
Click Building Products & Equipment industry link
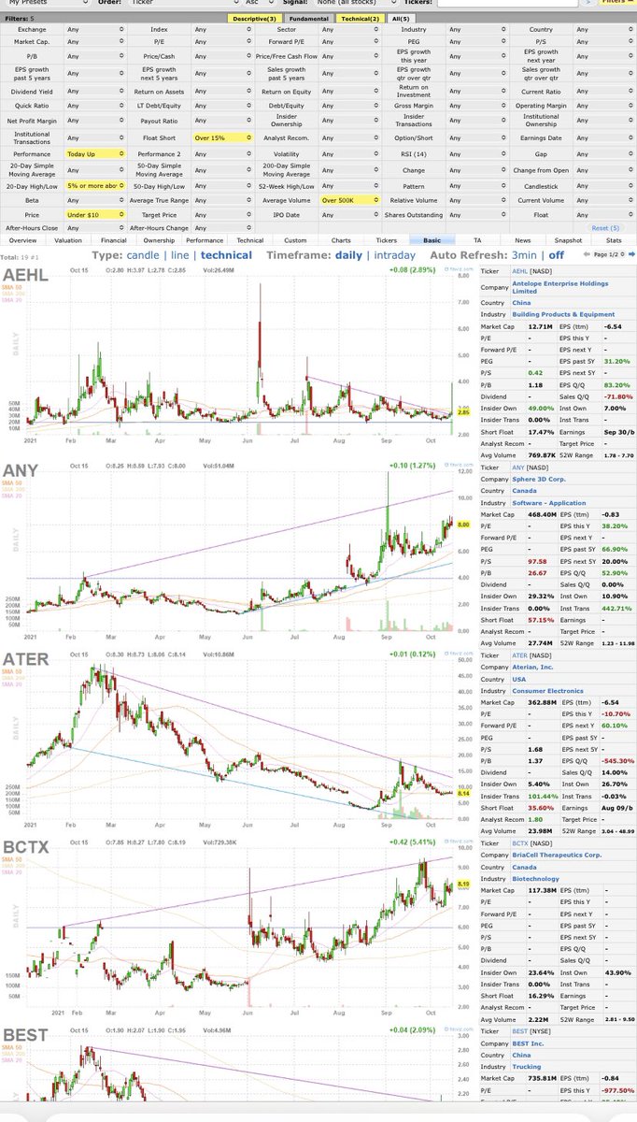563,314
